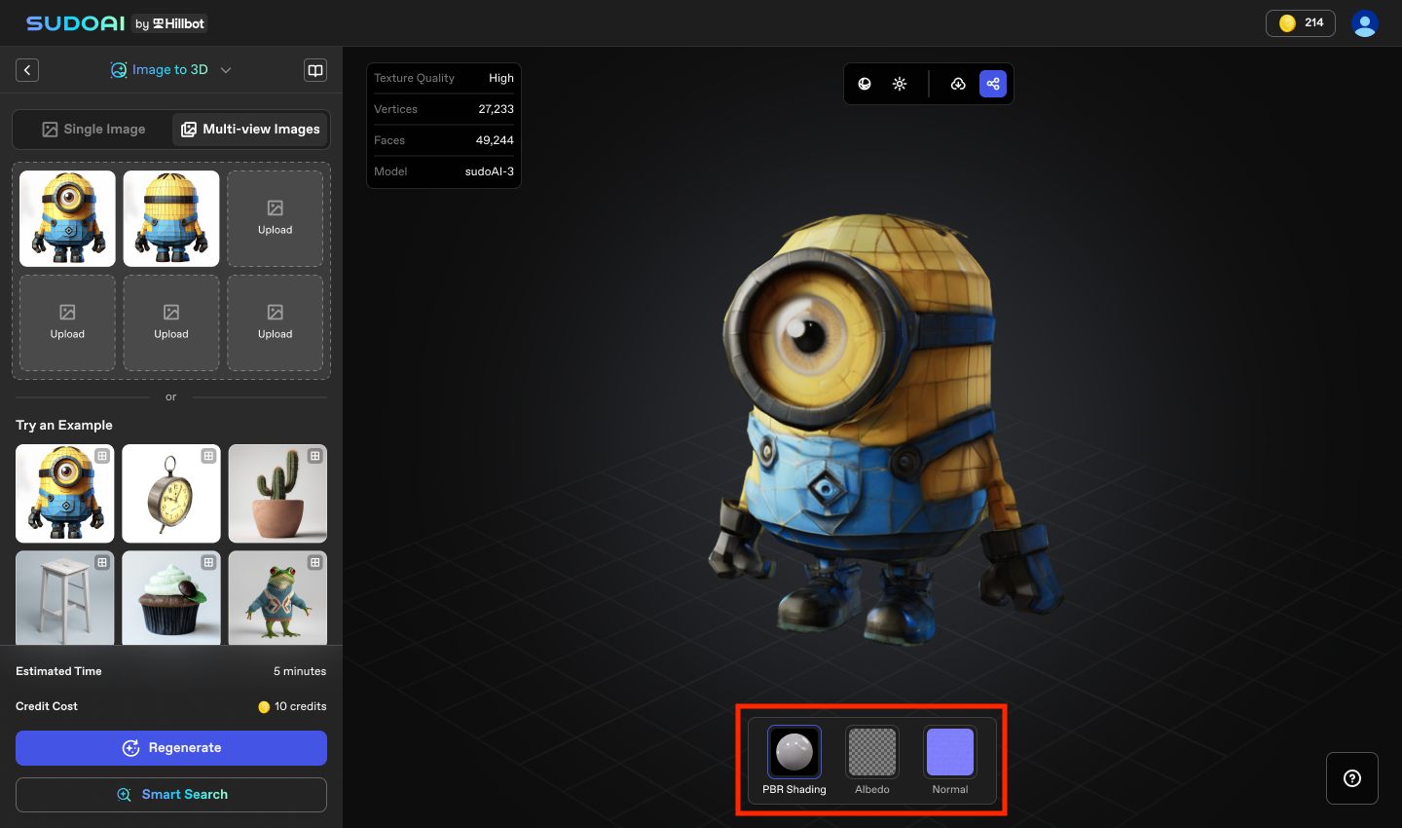Try the minion example image
The height and width of the screenshot is (828, 1402).
(x=65, y=494)
